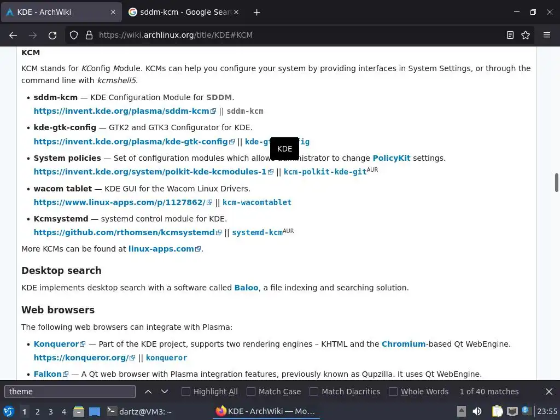This screenshot has height=420, width=560.
Task: Open the kcm-polkit-kde-git package link
Action: (325, 172)
